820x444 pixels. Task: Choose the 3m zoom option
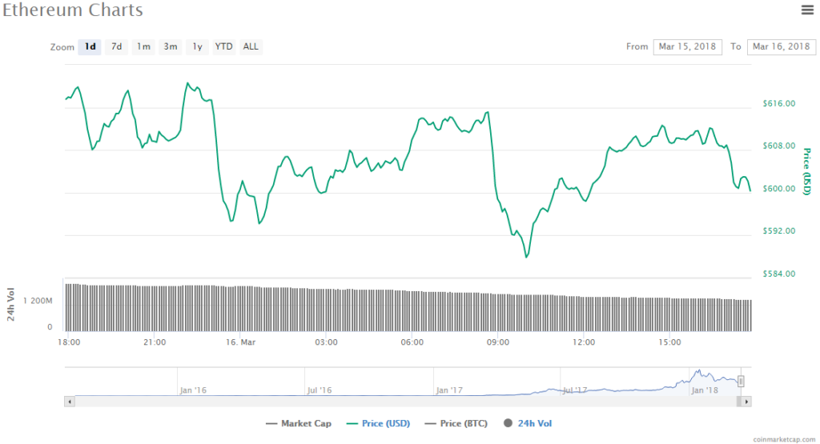[171, 46]
